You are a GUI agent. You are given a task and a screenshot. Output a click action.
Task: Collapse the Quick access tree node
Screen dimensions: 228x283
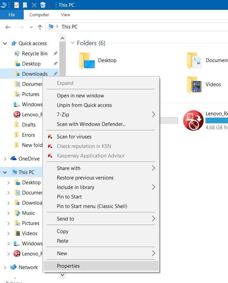[x=5, y=43]
